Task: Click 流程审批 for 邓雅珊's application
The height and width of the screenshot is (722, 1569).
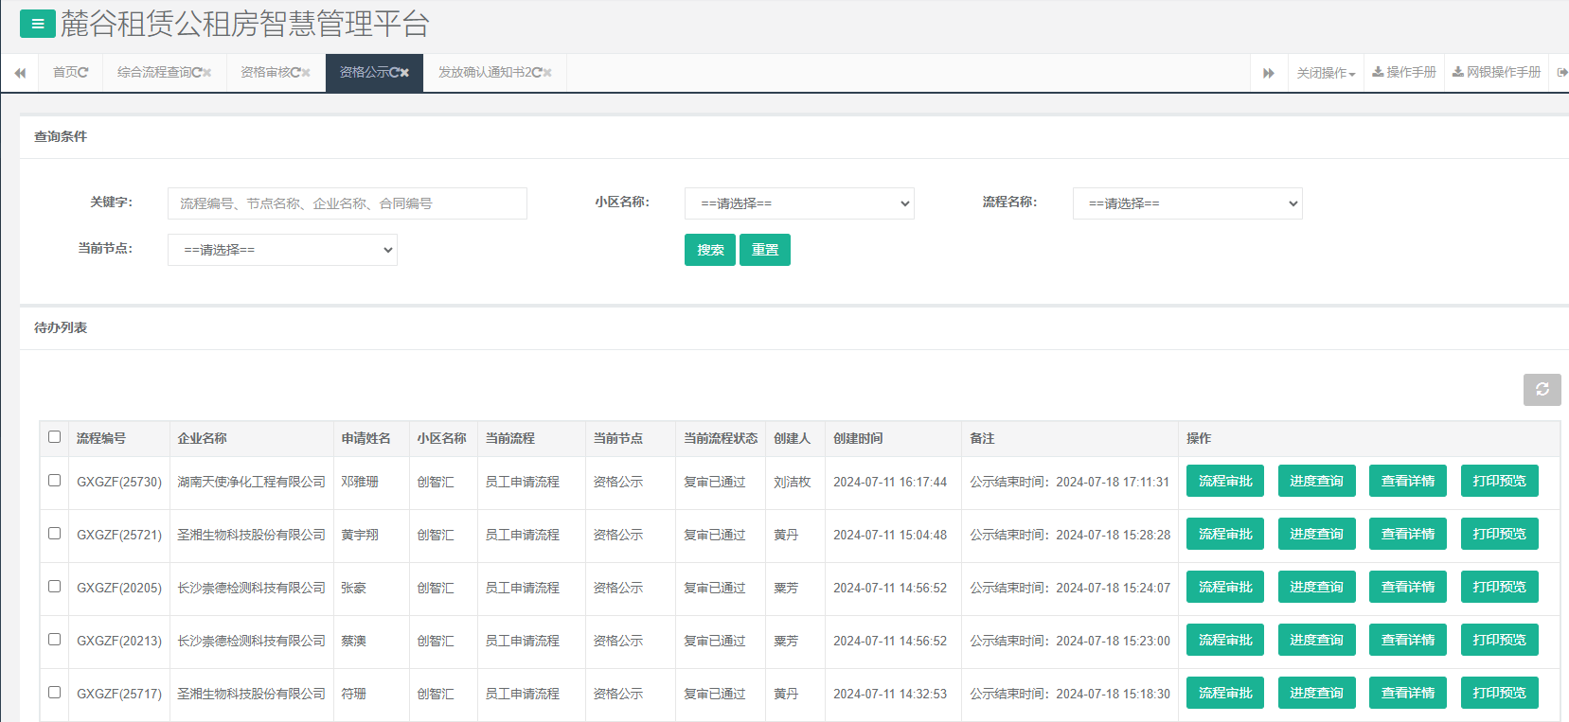Action: pyautogui.click(x=1225, y=481)
